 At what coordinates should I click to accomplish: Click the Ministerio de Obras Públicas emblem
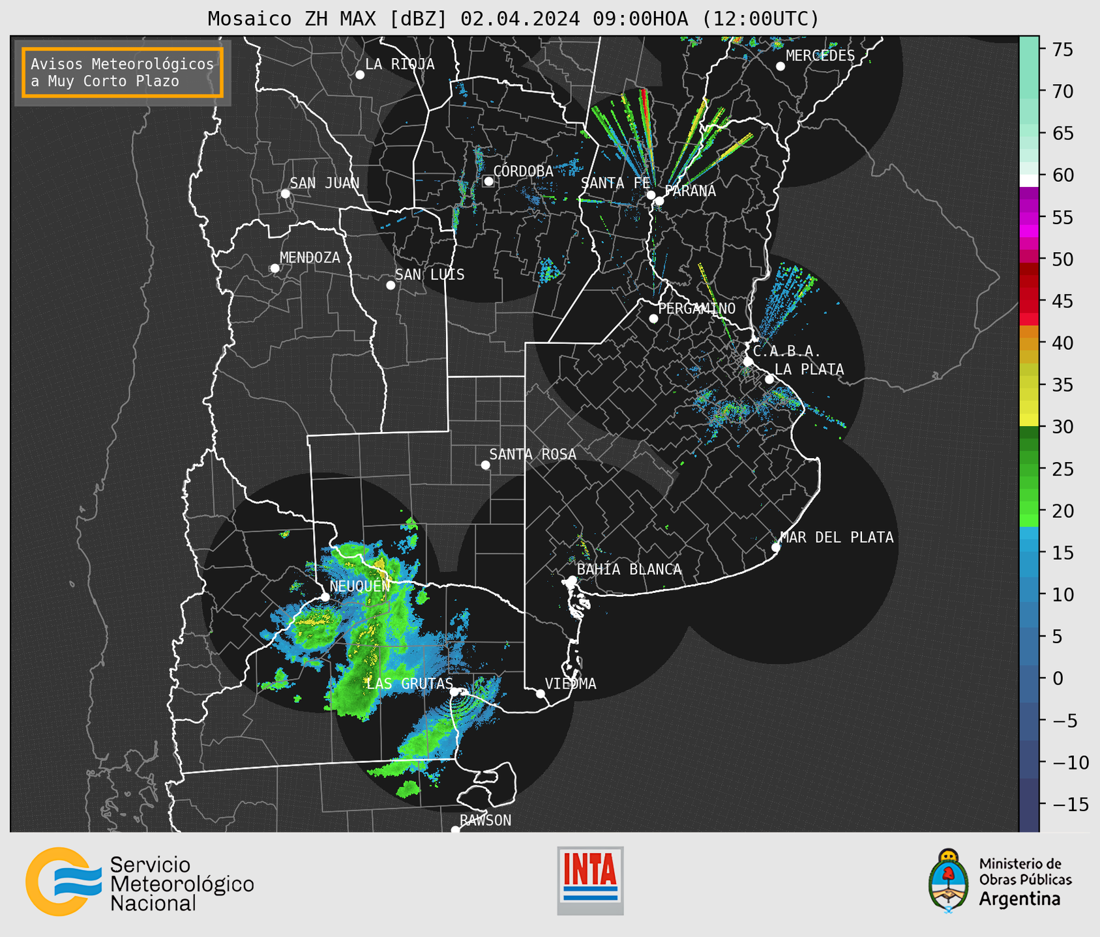949,880
